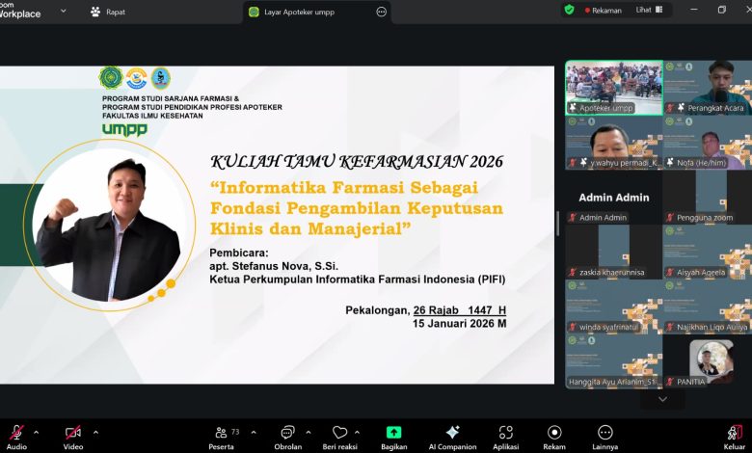The width and height of the screenshot is (752, 453).
Task: Start recording with Rekam
Action: (x=554, y=434)
